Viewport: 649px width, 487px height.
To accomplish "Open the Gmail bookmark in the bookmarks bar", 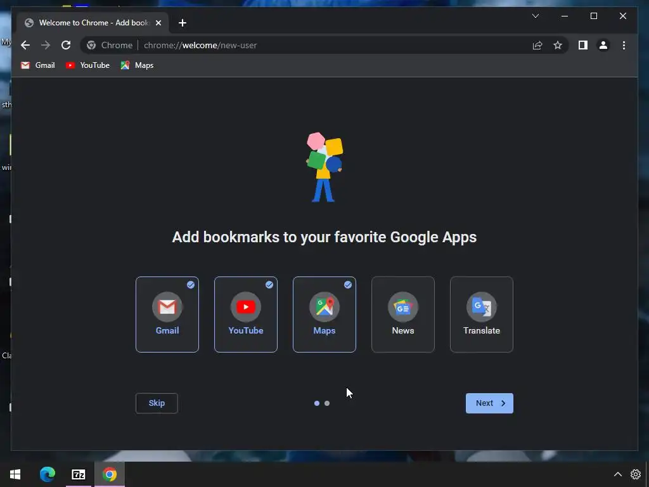I will (x=37, y=65).
